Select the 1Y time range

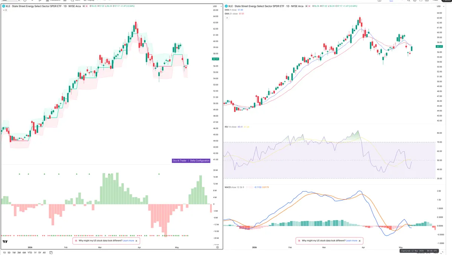tap(35, 253)
